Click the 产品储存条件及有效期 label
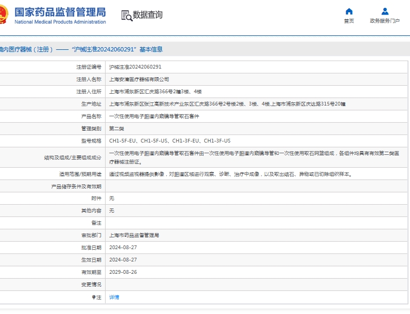The width and height of the screenshot is (410, 314). [x=76, y=186]
